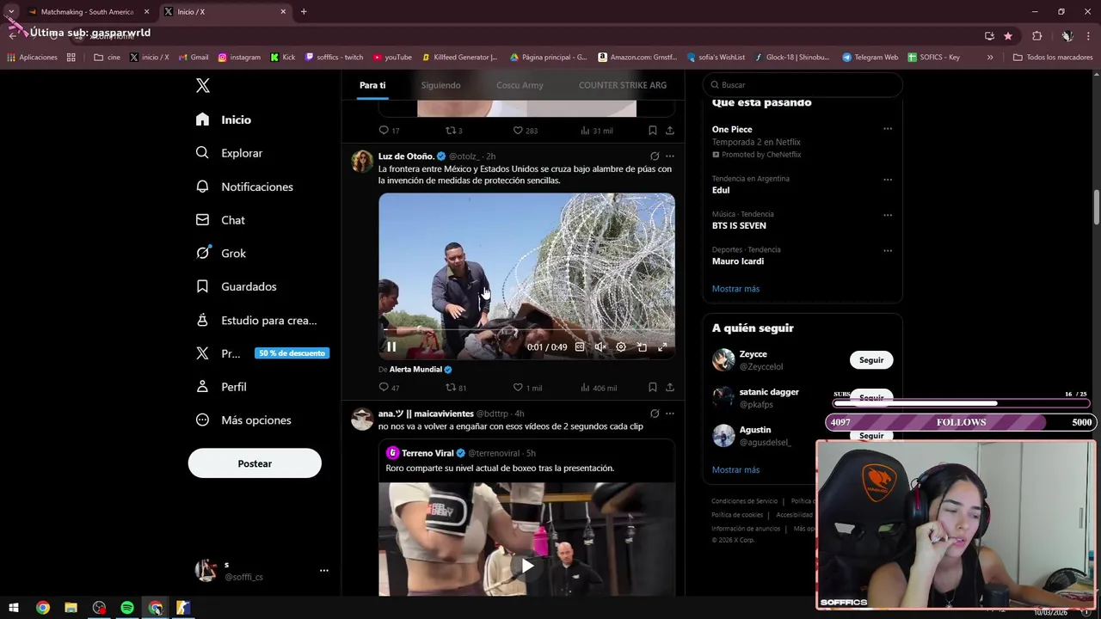View analytics of 406 mil views

point(598,388)
